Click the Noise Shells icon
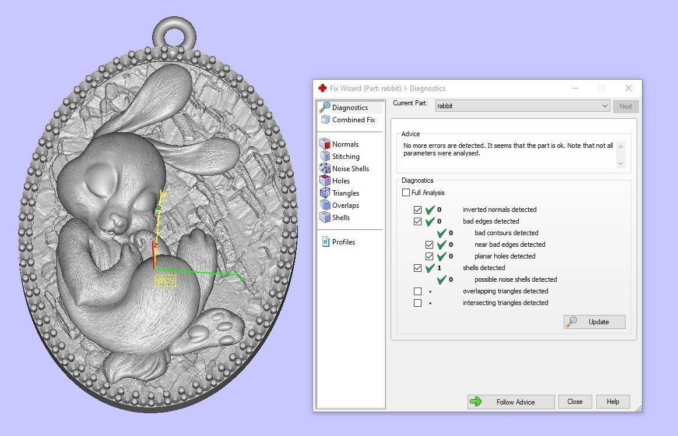Image resolution: width=678 pixels, height=436 pixels. (x=325, y=168)
